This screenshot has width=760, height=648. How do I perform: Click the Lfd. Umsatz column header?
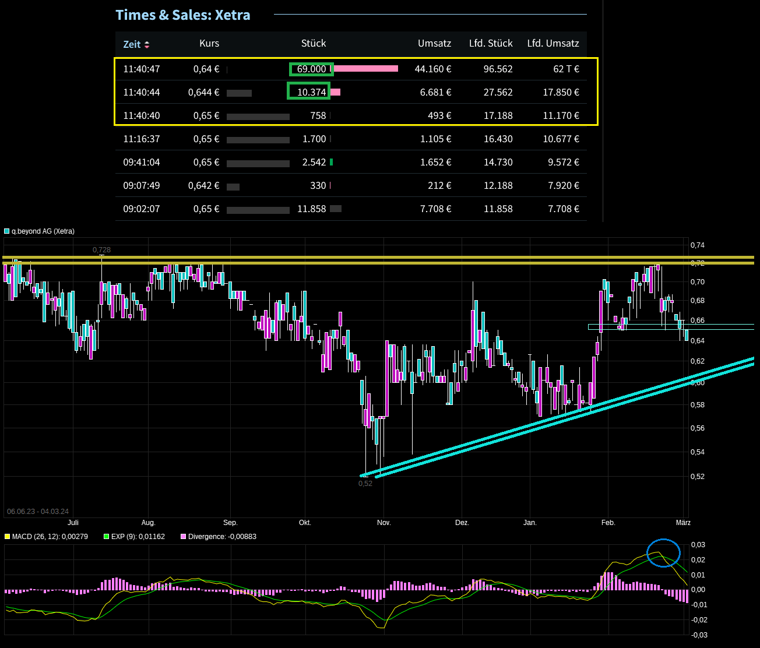point(553,44)
